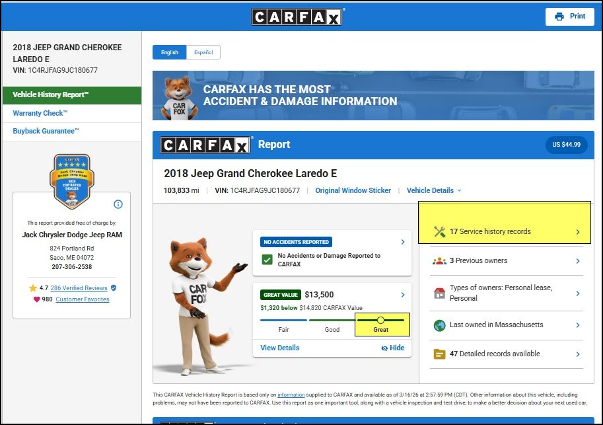Select English language option

170,52
